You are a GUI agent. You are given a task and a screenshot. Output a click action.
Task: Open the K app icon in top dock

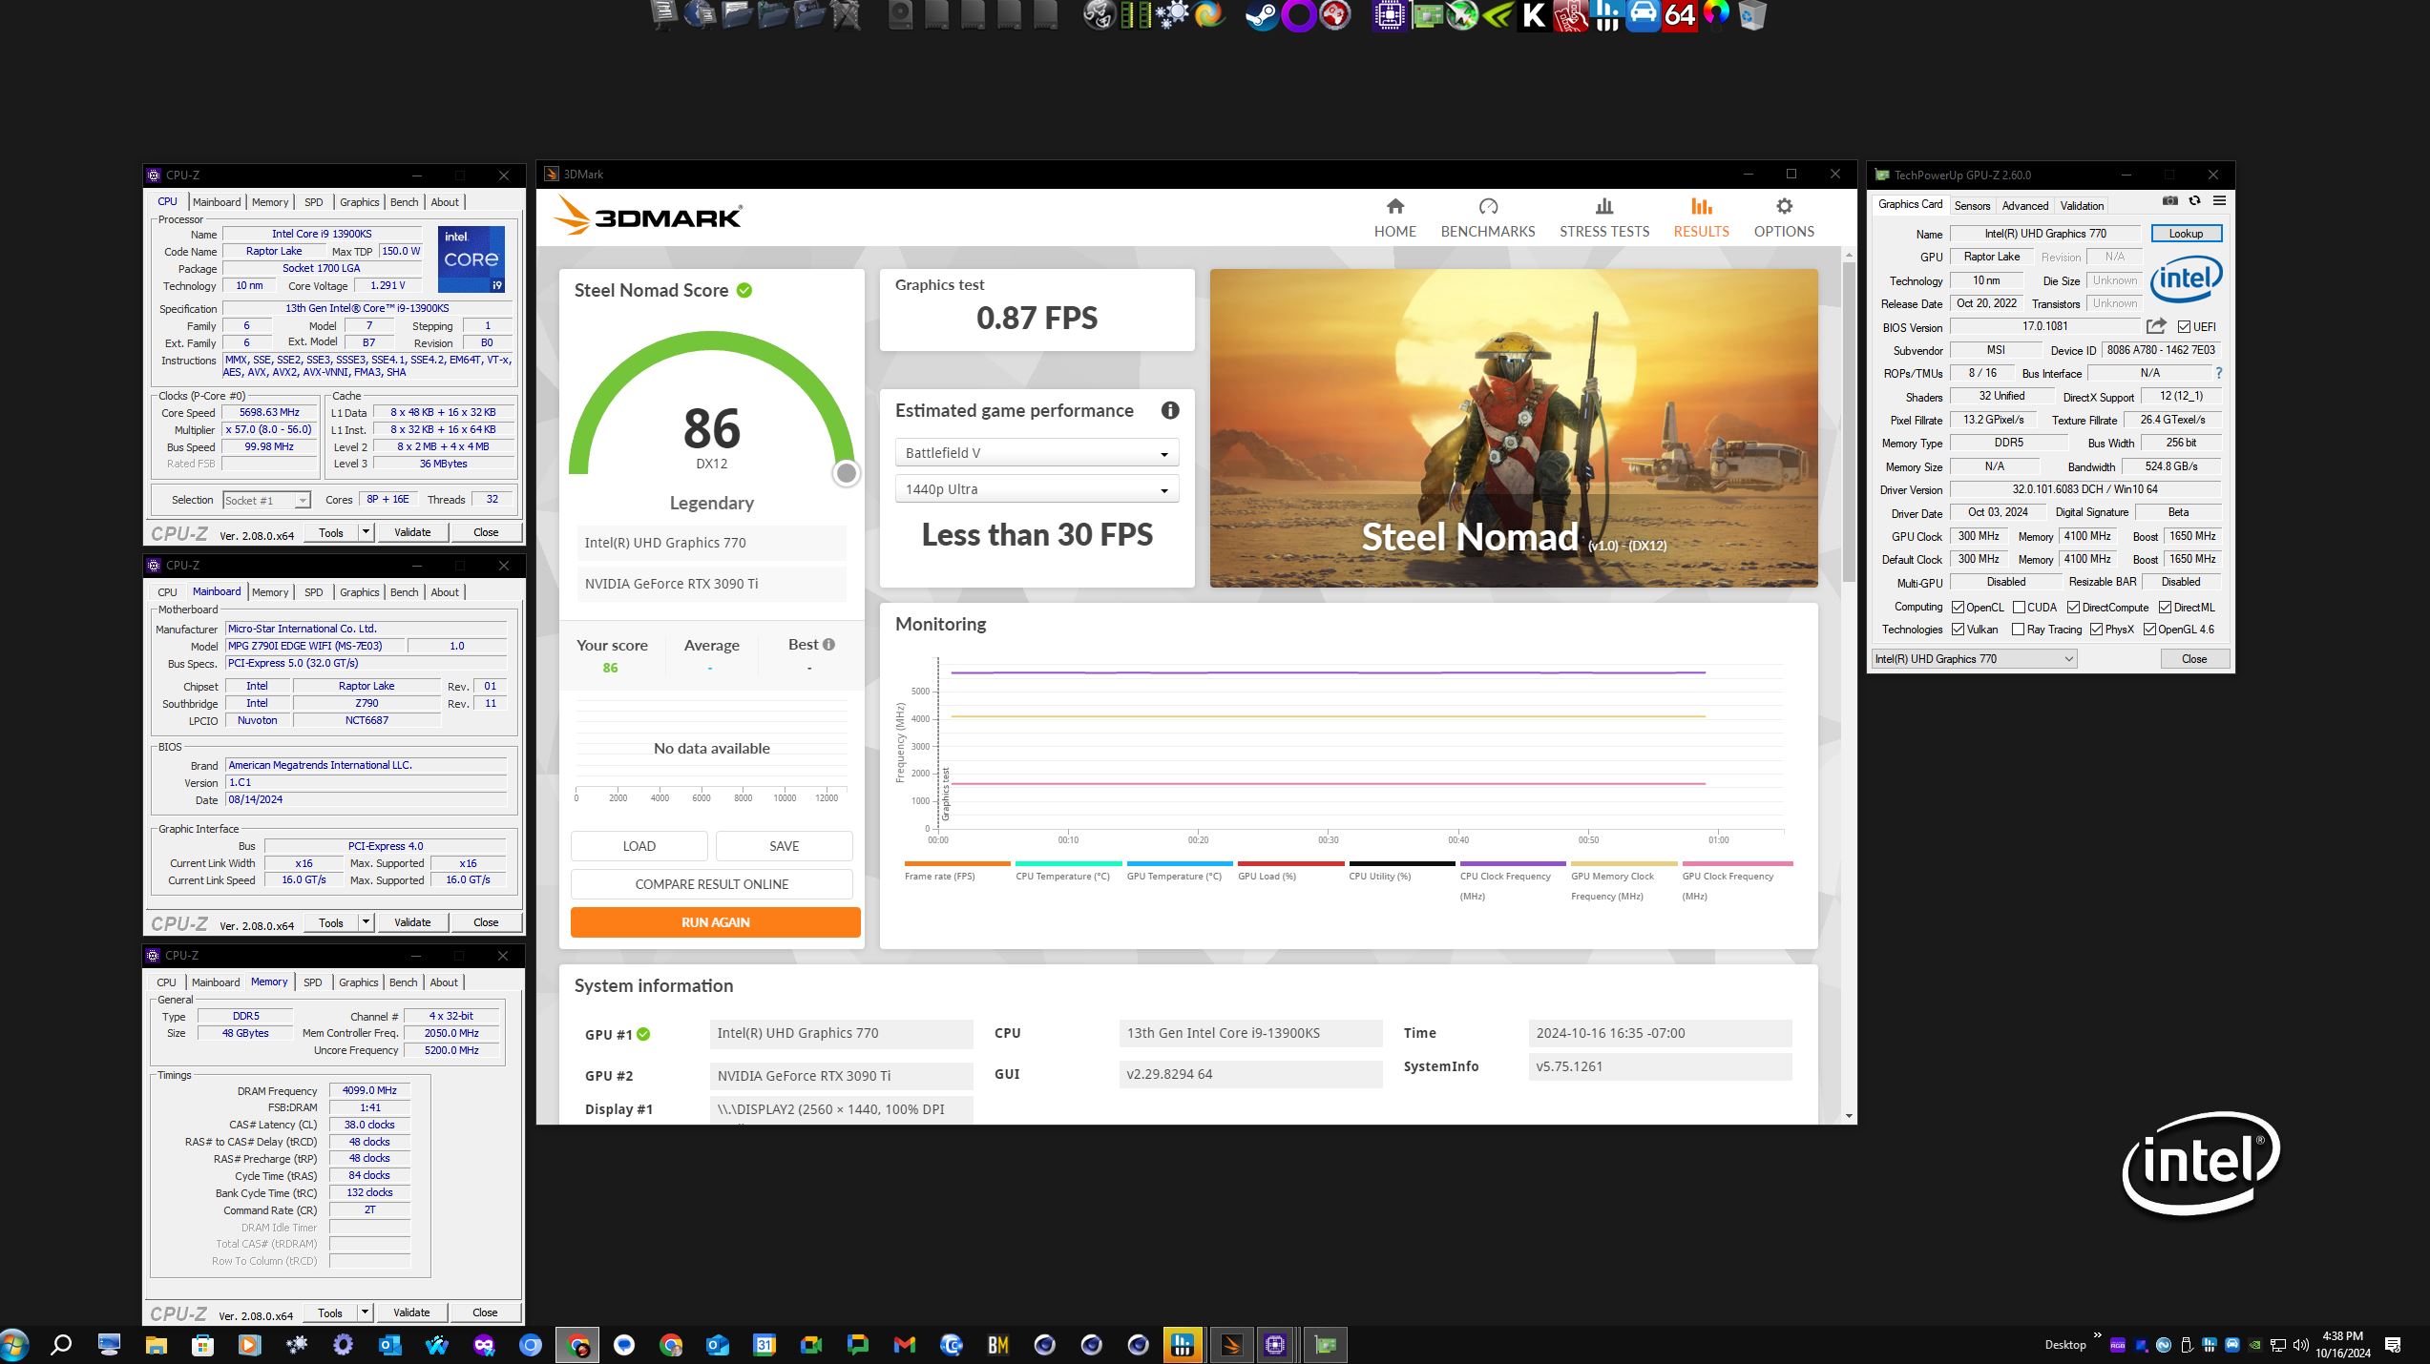[1535, 15]
